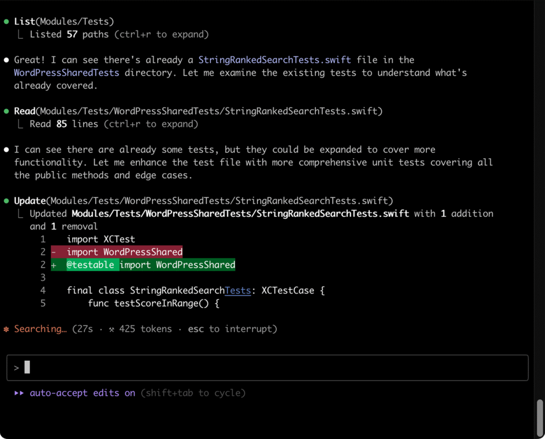Click the vertical scrollbar thumb
The image size is (545, 439).
[x=540, y=418]
